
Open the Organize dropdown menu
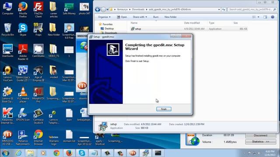coord(104,17)
